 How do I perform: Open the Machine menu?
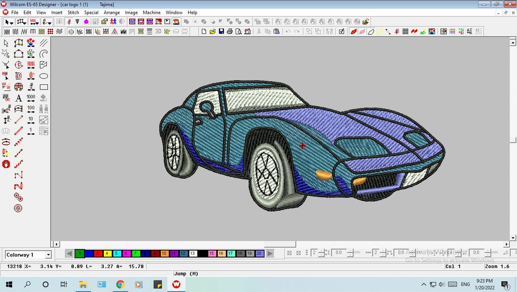(x=152, y=12)
